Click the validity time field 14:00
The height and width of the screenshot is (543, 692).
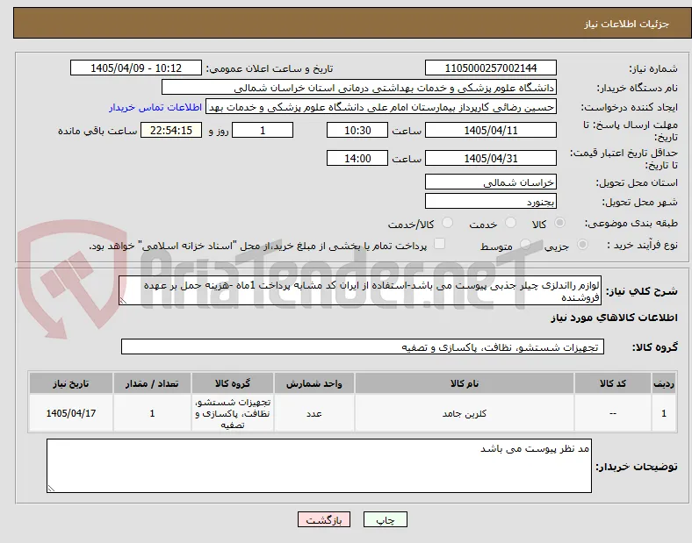click(357, 158)
